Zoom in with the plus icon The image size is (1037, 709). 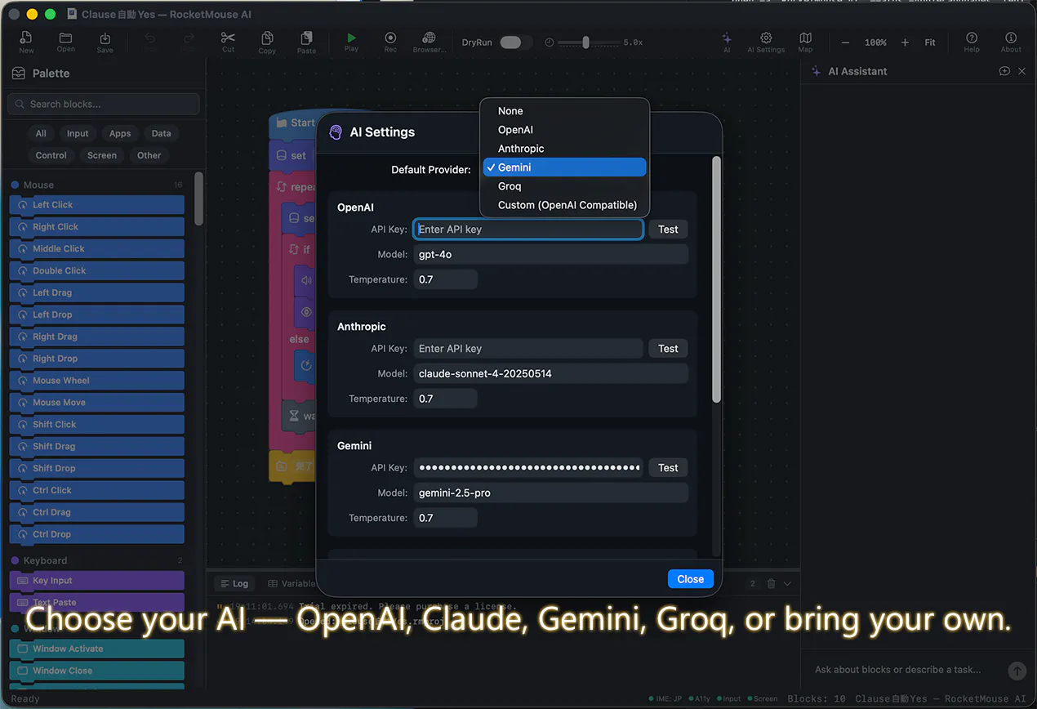(x=905, y=42)
